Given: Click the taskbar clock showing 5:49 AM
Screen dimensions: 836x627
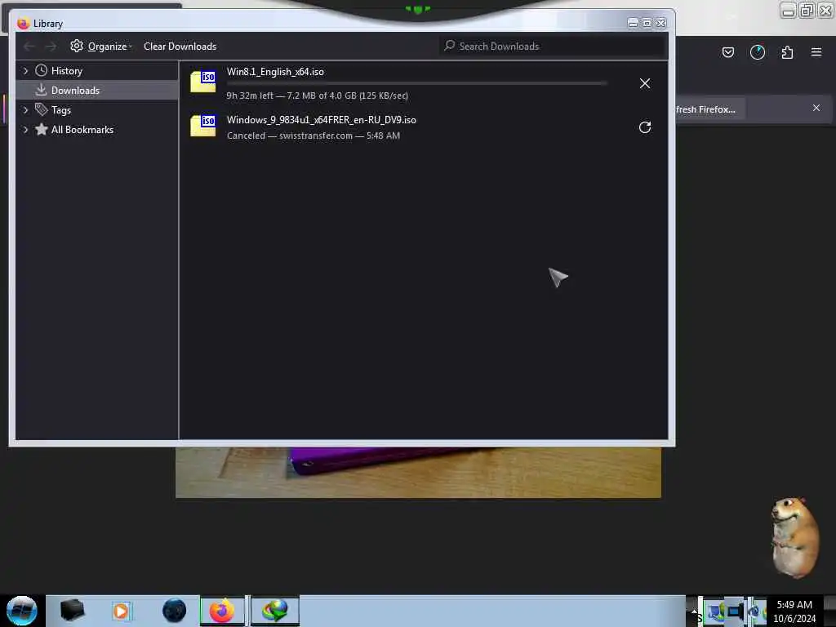Looking at the screenshot, I should coord(794,611).
